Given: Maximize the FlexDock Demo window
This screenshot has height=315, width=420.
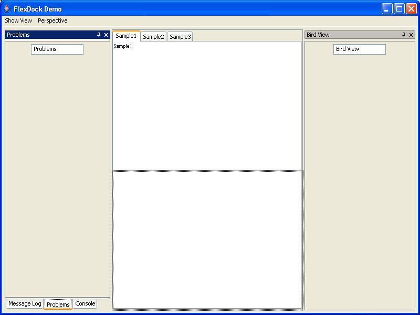Looking at the screenshot, I should [399, 8].
